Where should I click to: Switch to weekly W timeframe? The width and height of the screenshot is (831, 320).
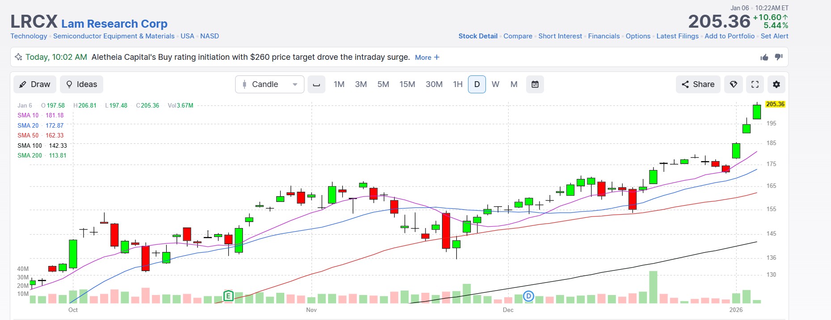tap(495, 84)
